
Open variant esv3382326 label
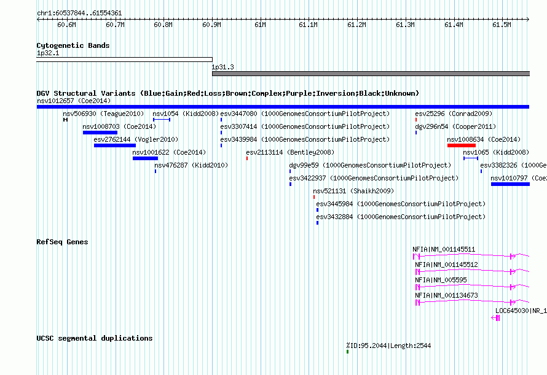tap(514, 165)
